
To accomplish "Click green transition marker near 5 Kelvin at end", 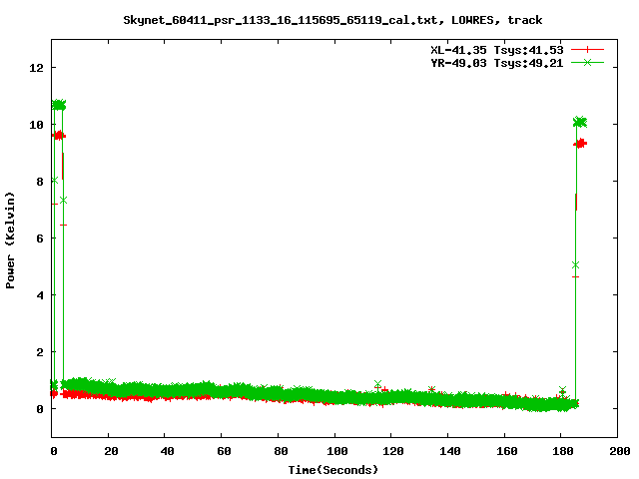I will pyautogui.click(x=575, y=265).
